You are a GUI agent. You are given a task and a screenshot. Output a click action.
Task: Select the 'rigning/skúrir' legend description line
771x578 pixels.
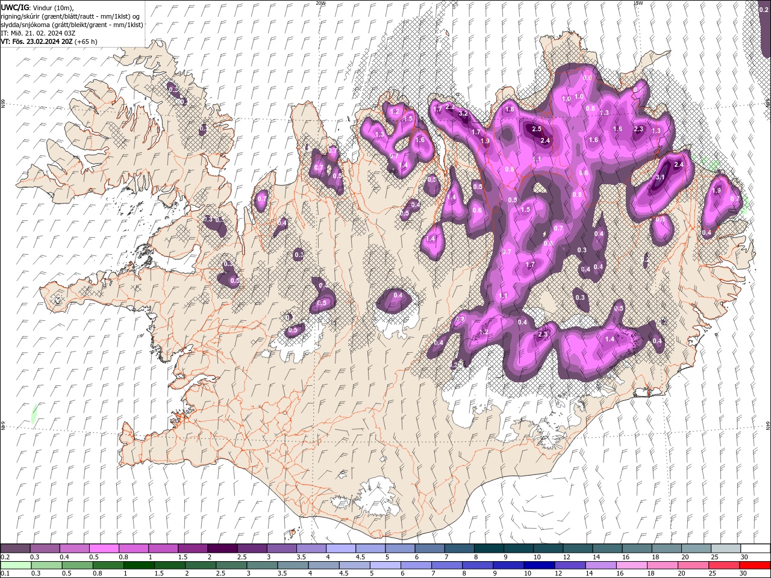71,16
